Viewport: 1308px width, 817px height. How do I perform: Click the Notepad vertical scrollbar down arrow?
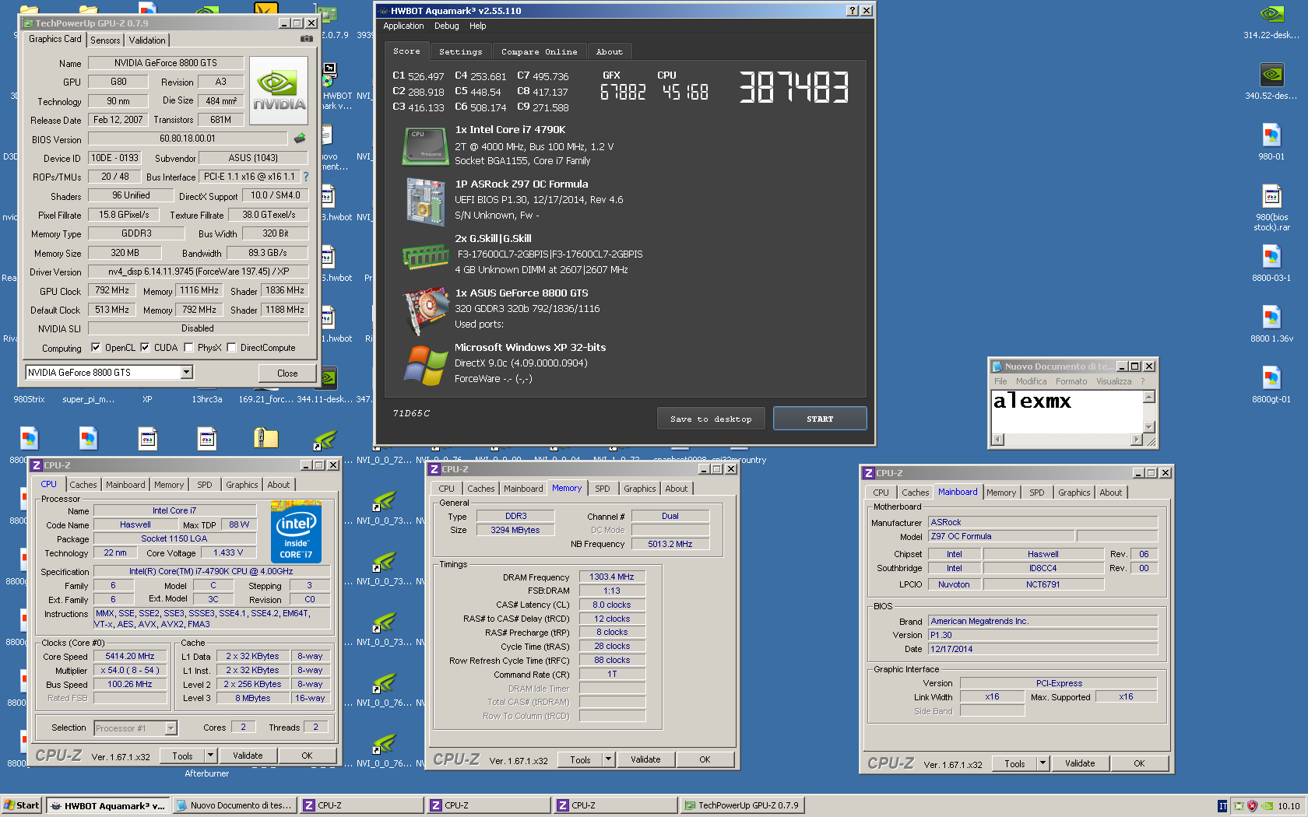pyautogui.click(x=1148, y=427)
